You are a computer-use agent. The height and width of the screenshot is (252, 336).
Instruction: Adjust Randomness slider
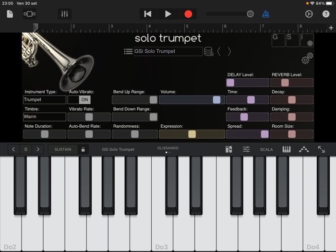(135, 134)
